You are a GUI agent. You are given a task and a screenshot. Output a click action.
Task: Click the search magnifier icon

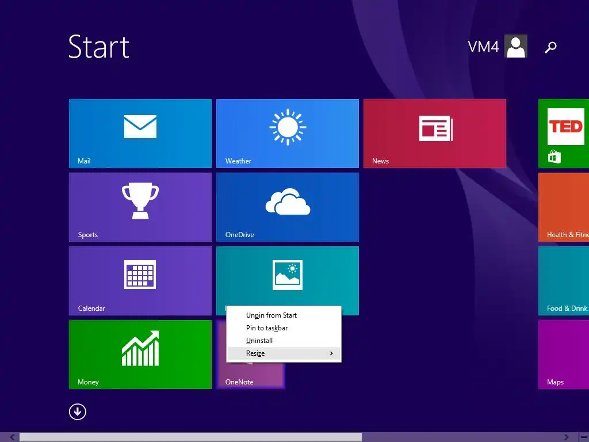pos(550,47)
